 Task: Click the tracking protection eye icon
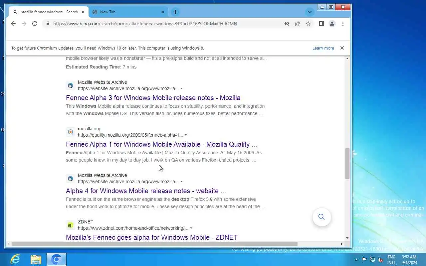pos(287,24)
